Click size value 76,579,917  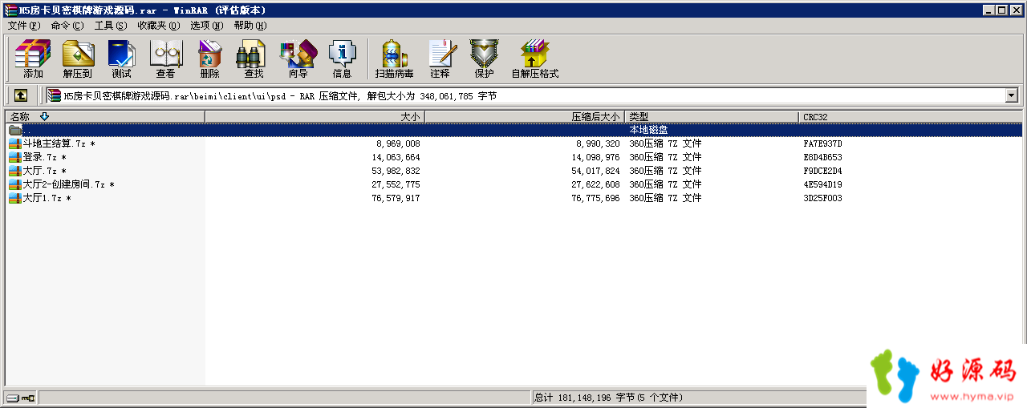pyautogui.click(x=396, y=198)
